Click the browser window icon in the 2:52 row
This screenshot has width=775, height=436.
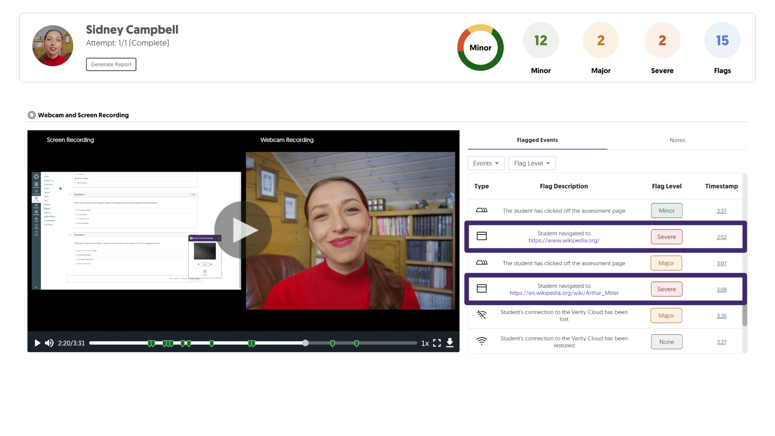tap(481, 236)
